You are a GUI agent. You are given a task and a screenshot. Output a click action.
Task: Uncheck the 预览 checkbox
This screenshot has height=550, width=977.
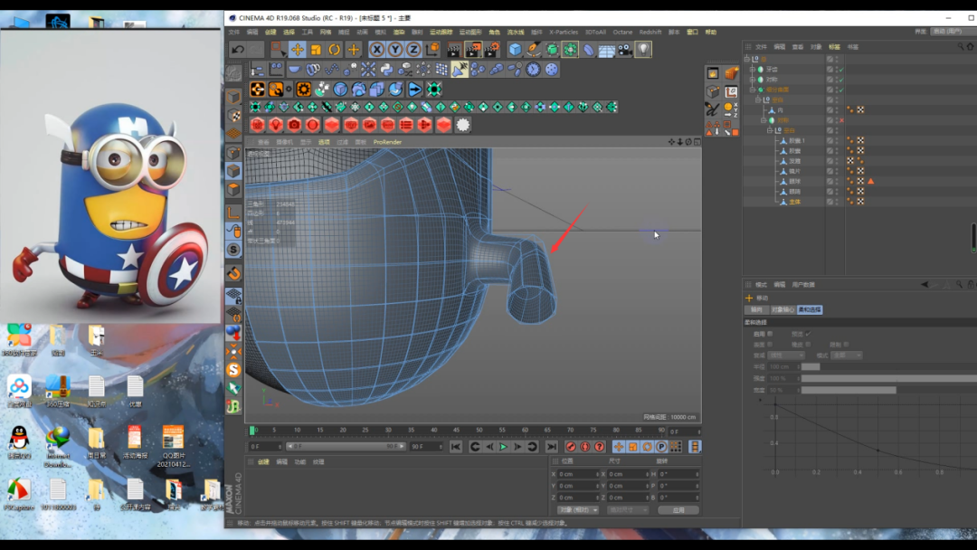[x=808, y=334]
